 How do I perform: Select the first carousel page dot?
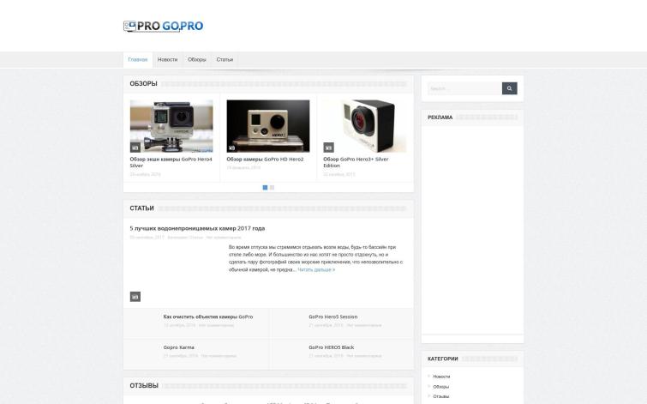click(x=265, y=188)
